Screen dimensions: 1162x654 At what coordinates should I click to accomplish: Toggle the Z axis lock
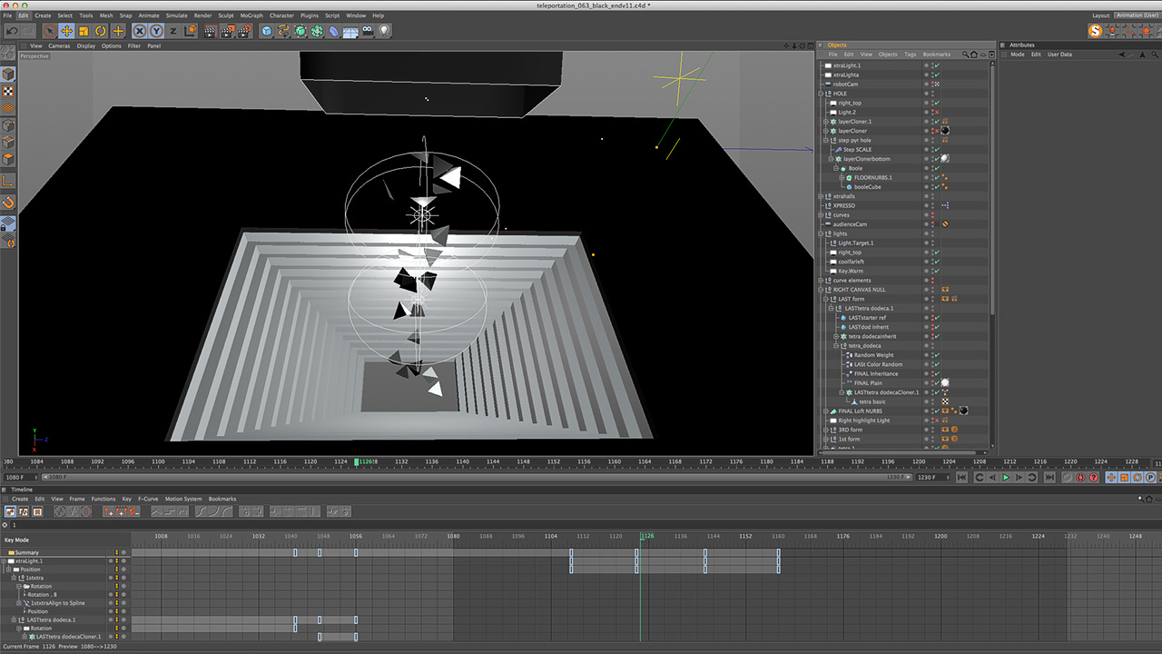click(173, 31)
